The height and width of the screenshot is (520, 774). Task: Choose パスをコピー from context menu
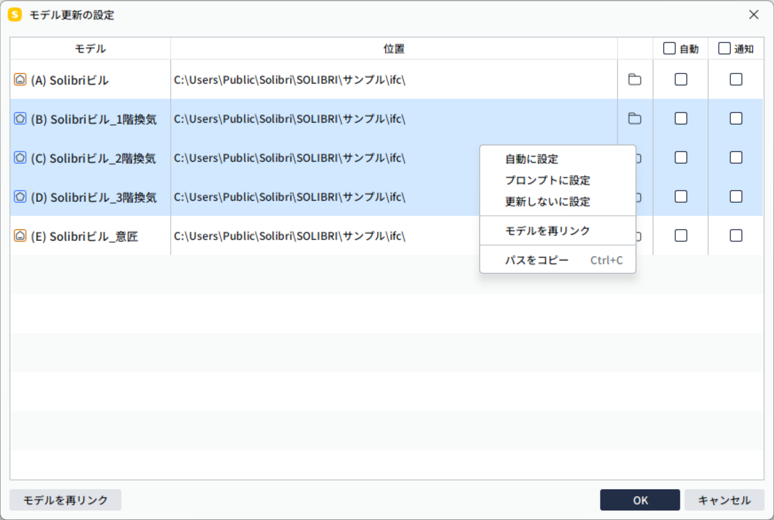tap(558, 260)
